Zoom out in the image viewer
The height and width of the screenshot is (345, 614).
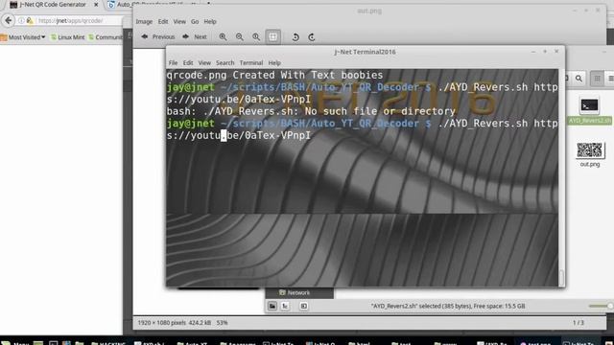pyautogui.click(x=239, y=36)
